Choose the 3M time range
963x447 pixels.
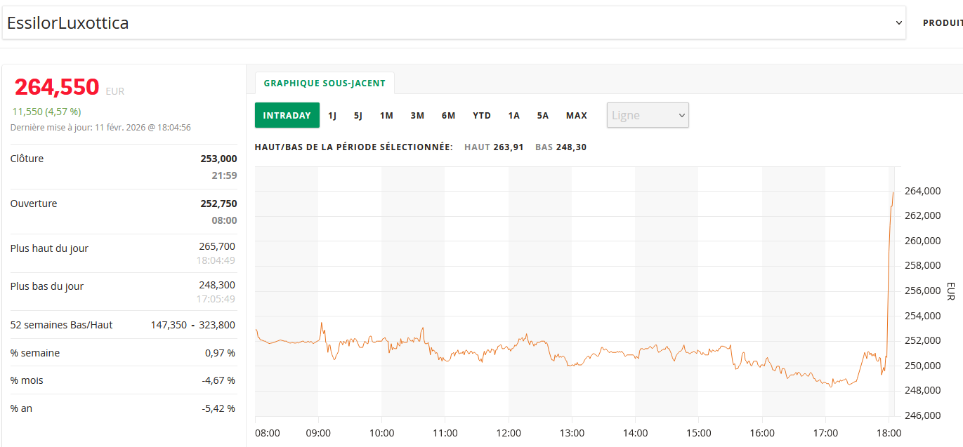(417, 116)
